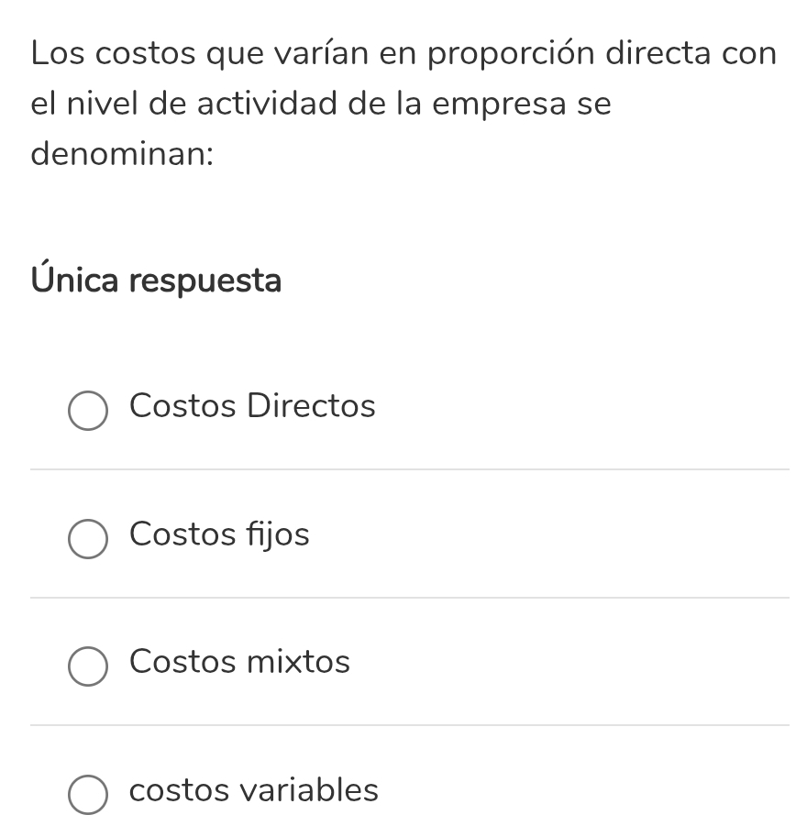Click the divider below Costos Directos
The image size is (807, 837).
click(x=409, y=469)
